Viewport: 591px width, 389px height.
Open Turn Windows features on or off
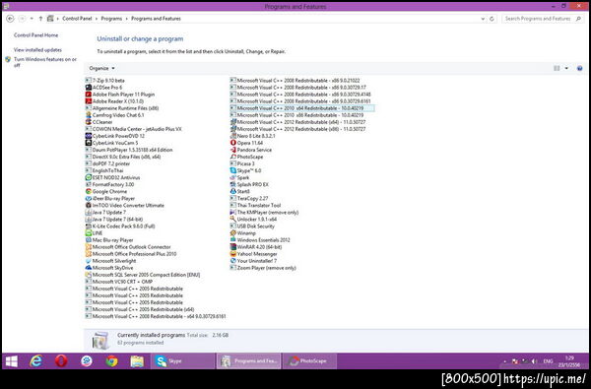click(x=45, y=62)
